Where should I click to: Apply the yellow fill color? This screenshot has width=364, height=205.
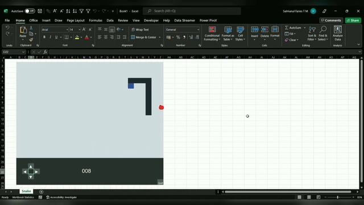point(77,37)
